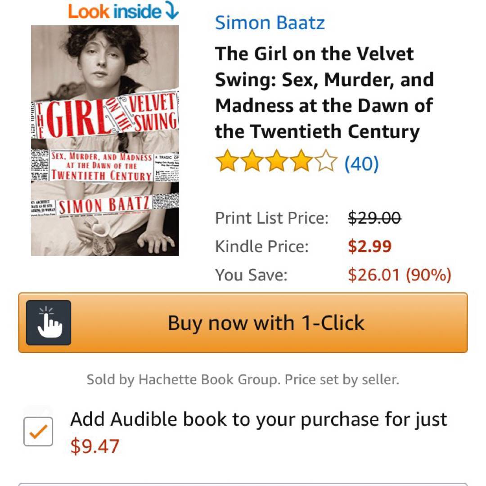Screen dimensions: 486x486
Task: Click the crossed-out $29.00 list price
Action: point(374,218)
